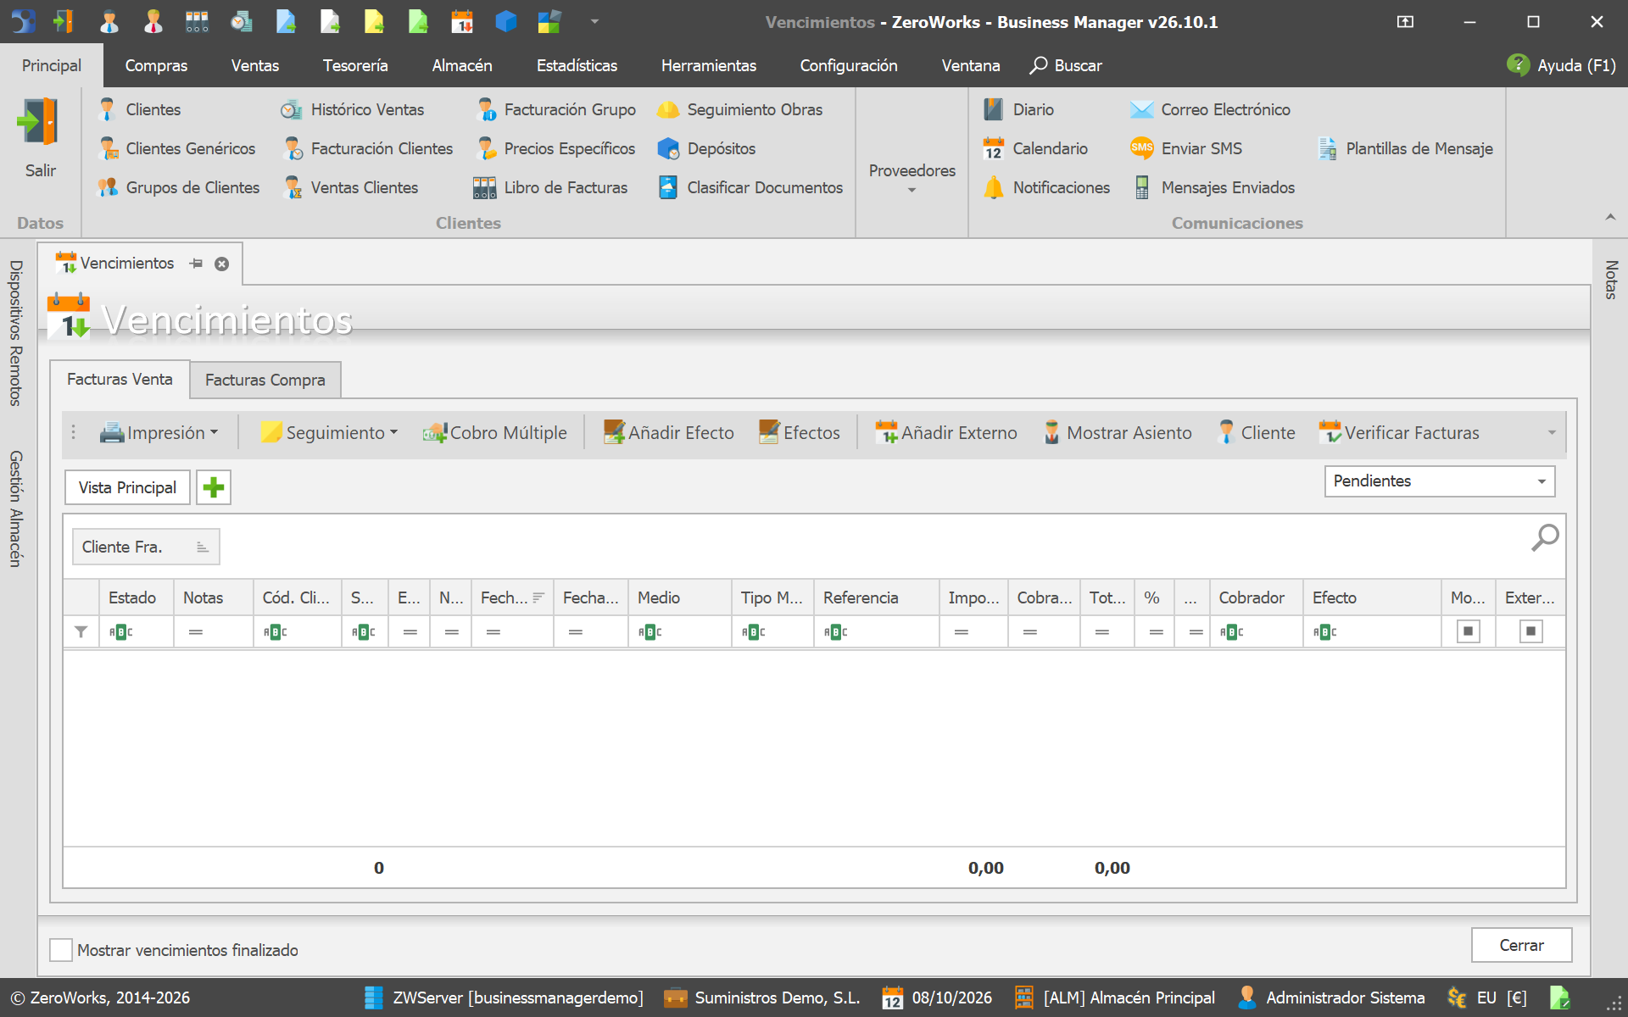The width and height of the screenshot is (1628, 1017).
Task: Click Enviar SMS
Action: tap(1186, 148)
